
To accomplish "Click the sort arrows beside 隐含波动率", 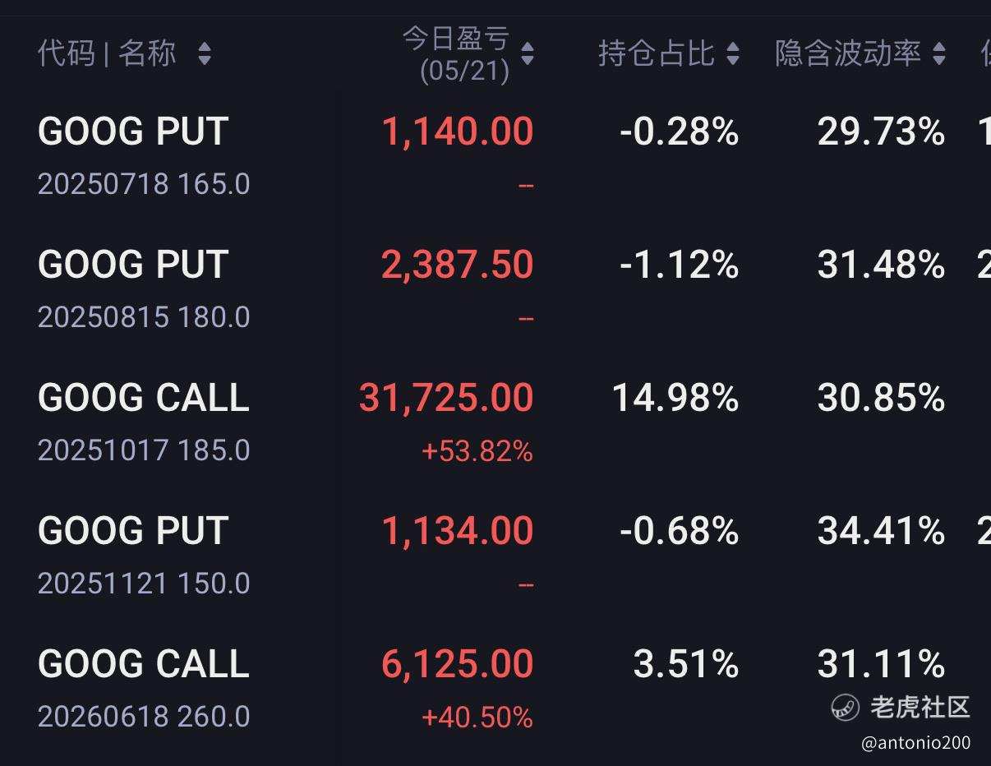I will 939,54.
